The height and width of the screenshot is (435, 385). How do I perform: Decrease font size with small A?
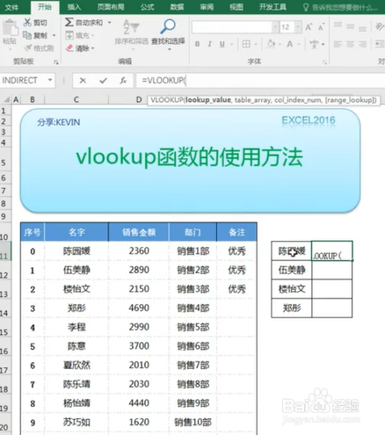click(322, 27)
